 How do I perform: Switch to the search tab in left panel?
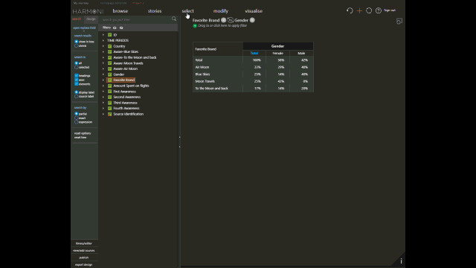77,19
